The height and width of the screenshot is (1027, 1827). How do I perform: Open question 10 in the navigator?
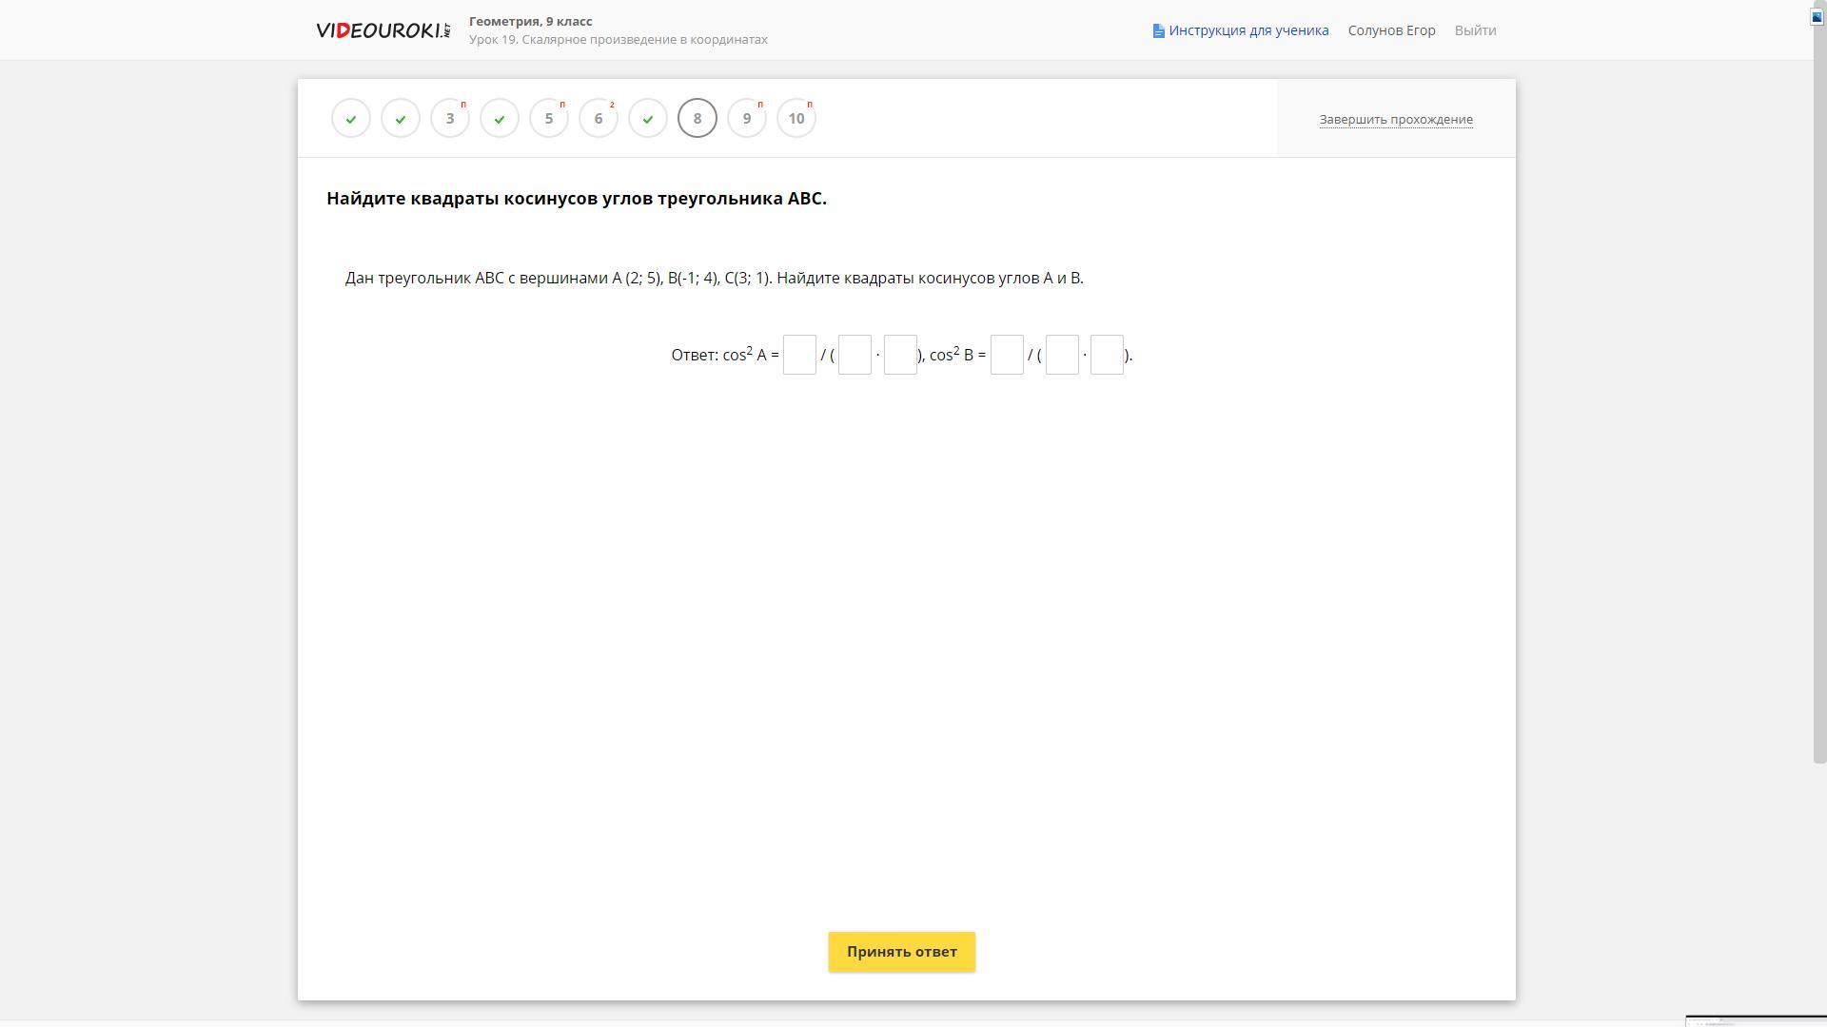[x=796, y=119]
